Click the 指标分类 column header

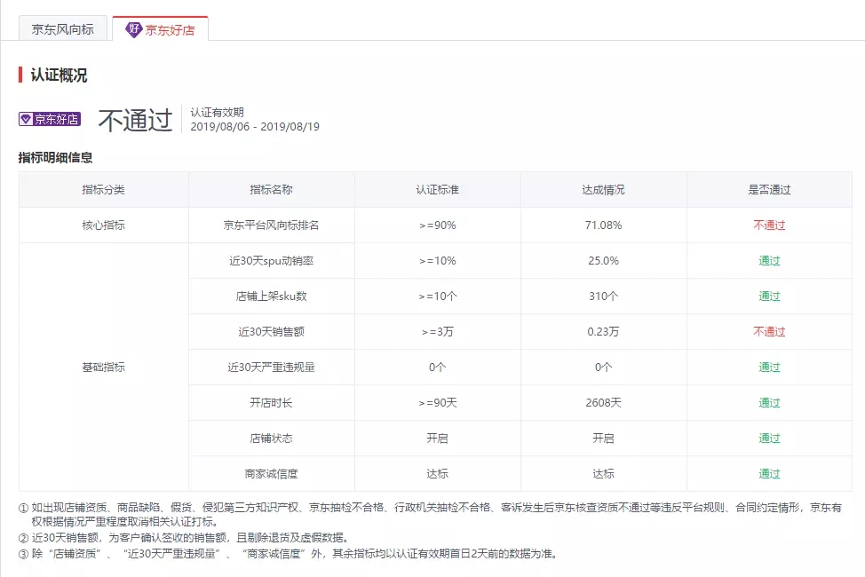pos(104,190)
